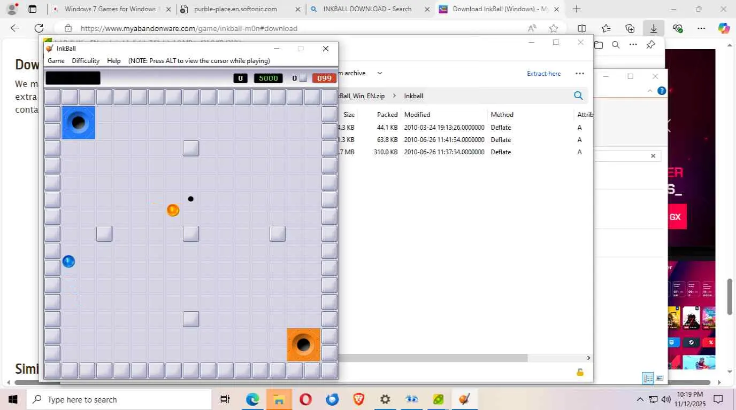Click the help icon in the background window
Viewport: 736px width, 410px height.
[x=662, y=91]
